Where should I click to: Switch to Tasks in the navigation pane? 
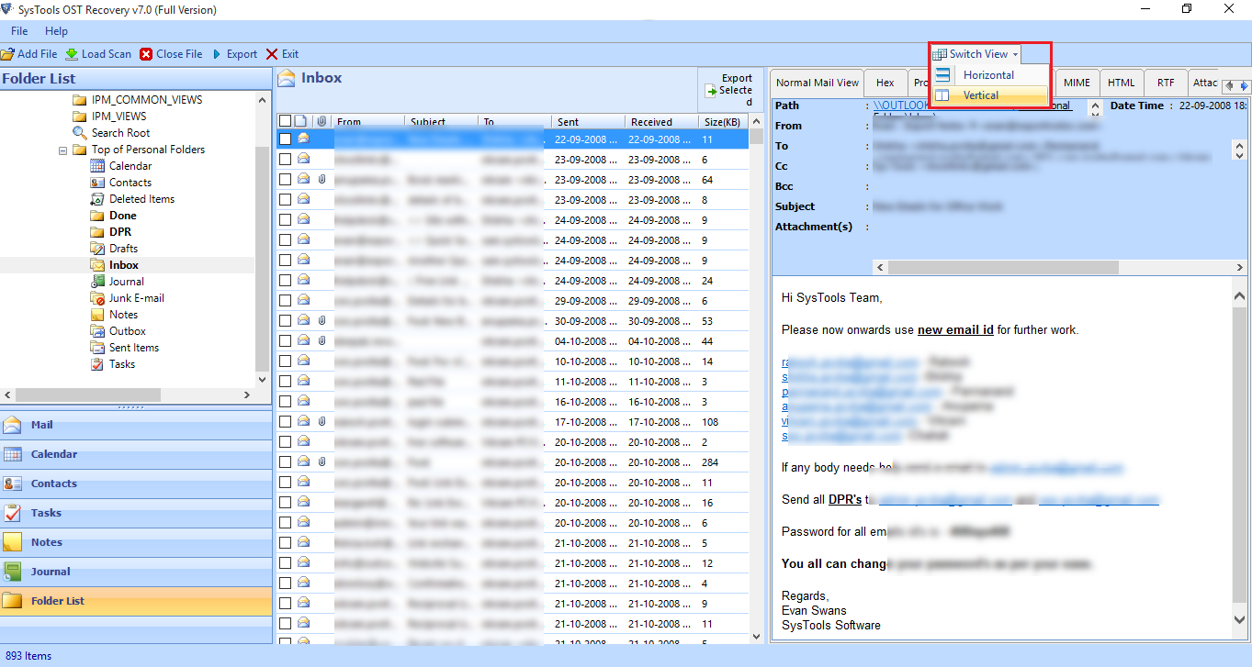[x=136, y=513]
